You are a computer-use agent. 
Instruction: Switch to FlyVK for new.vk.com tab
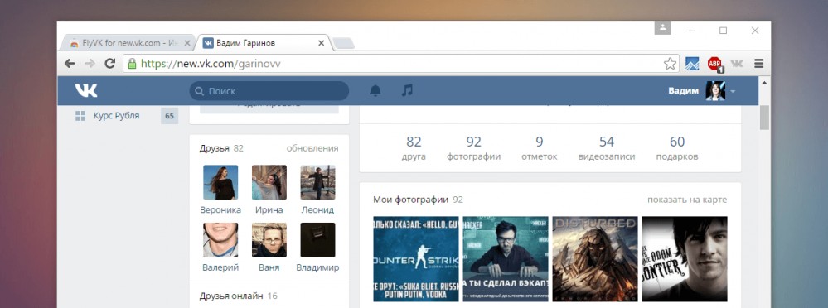click(128, 43)
